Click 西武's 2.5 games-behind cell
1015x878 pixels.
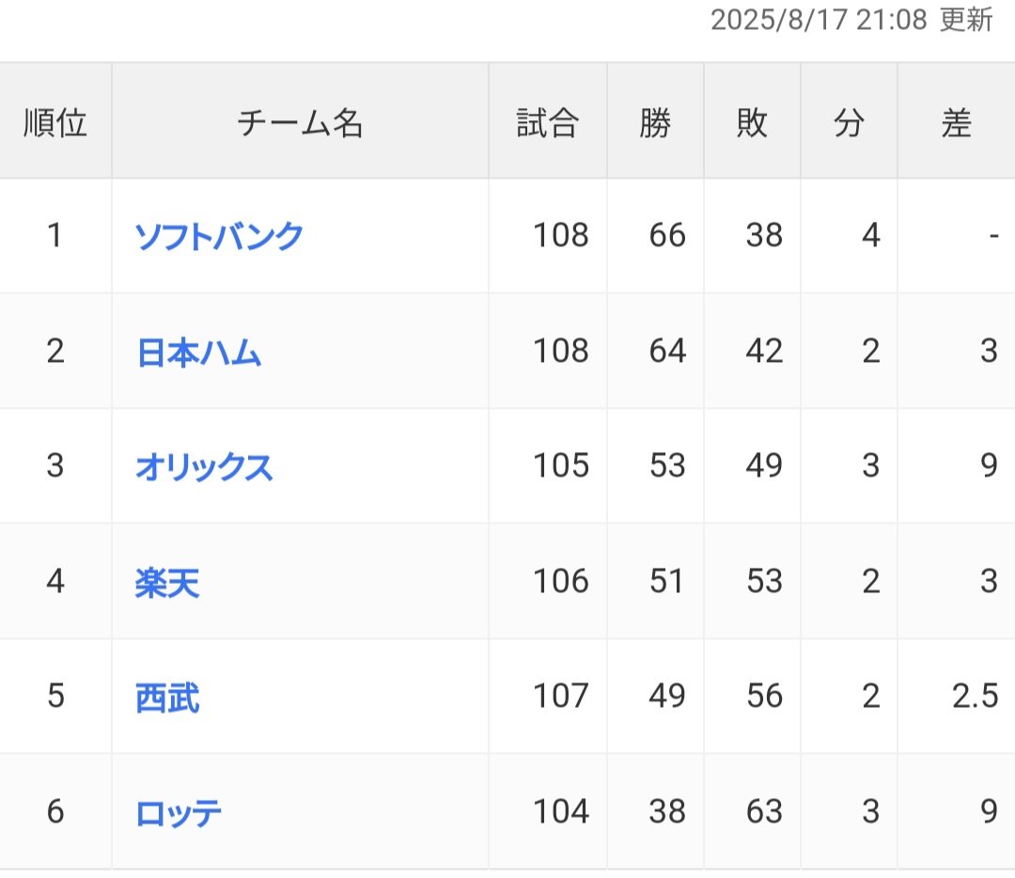(974, 697)
